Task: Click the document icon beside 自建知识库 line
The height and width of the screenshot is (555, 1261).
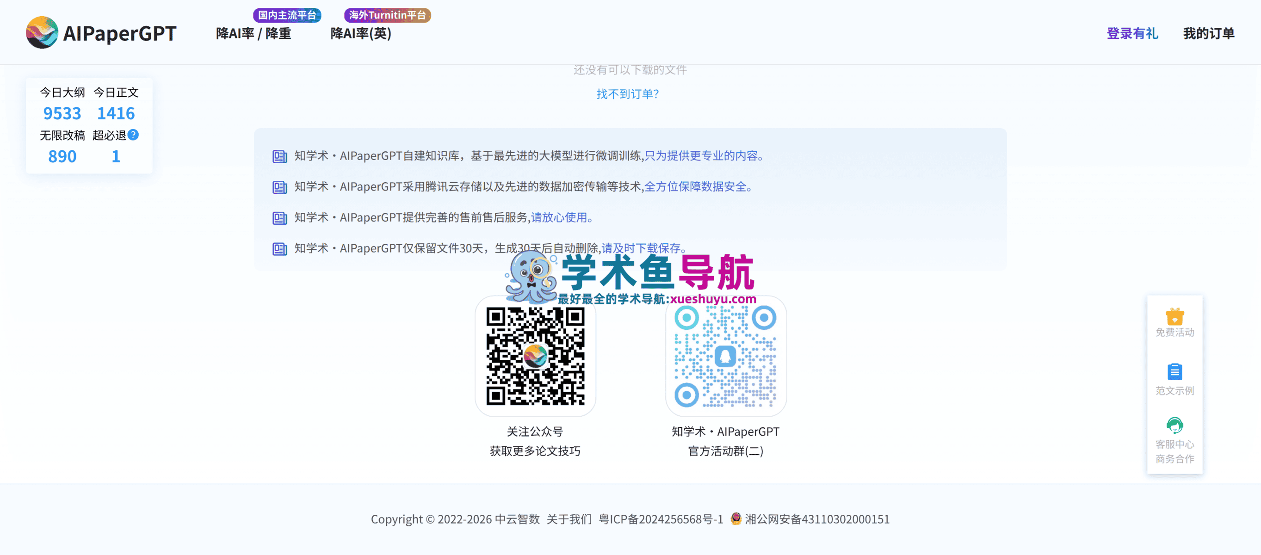Action: point(279,156)
